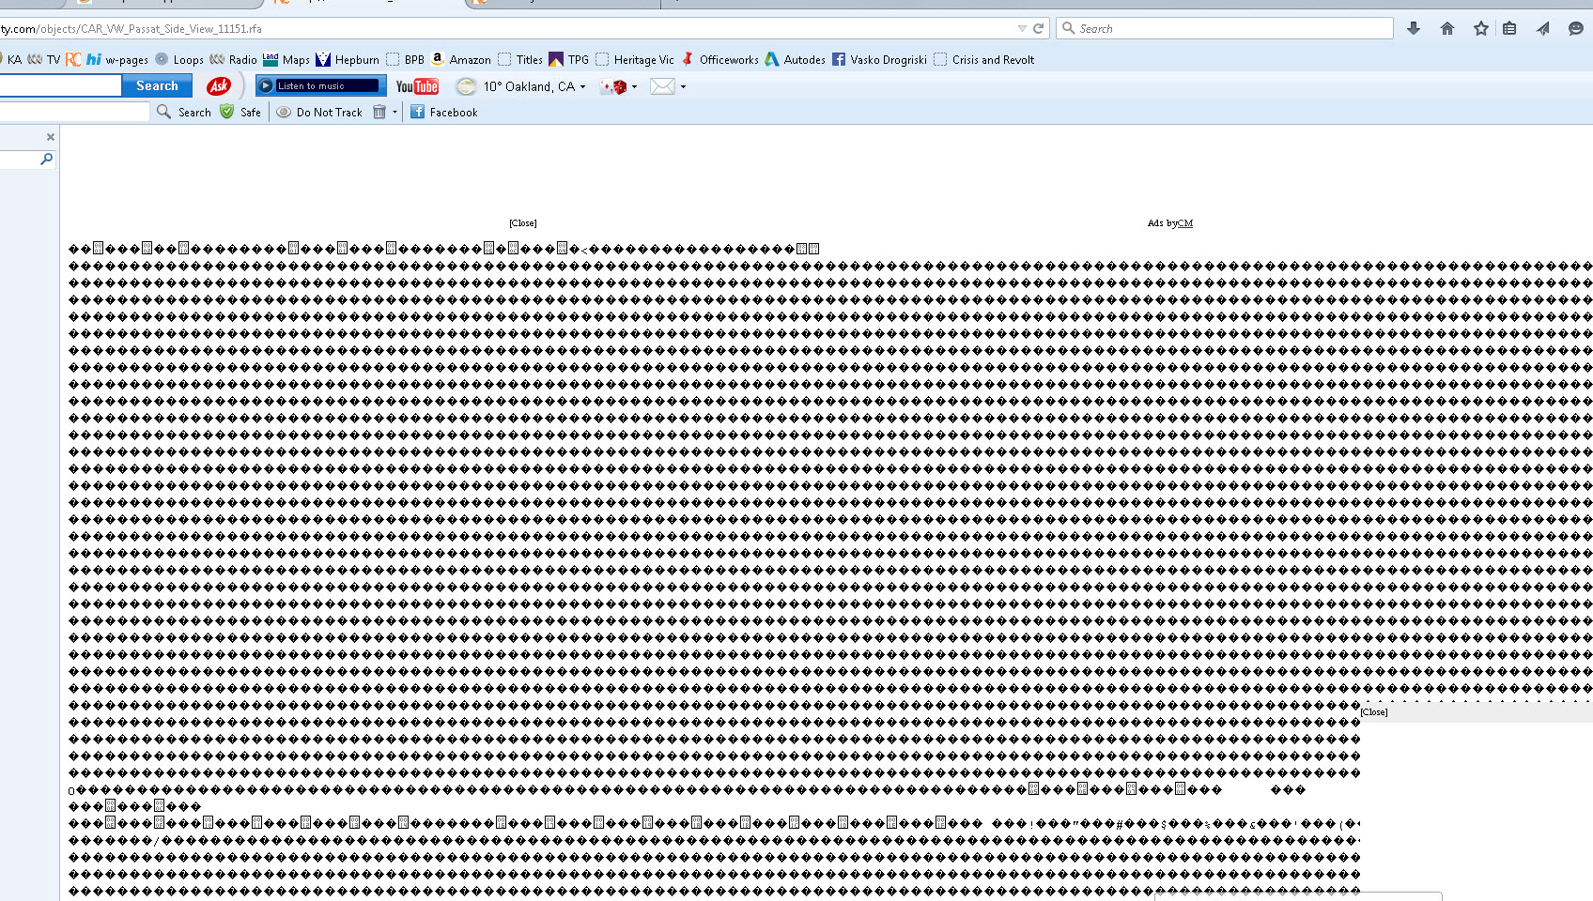Image resolution: width=1593 pixels, height=901 pixels.
Task: Play the Listen to music widget
Action: tap(321, 86)
